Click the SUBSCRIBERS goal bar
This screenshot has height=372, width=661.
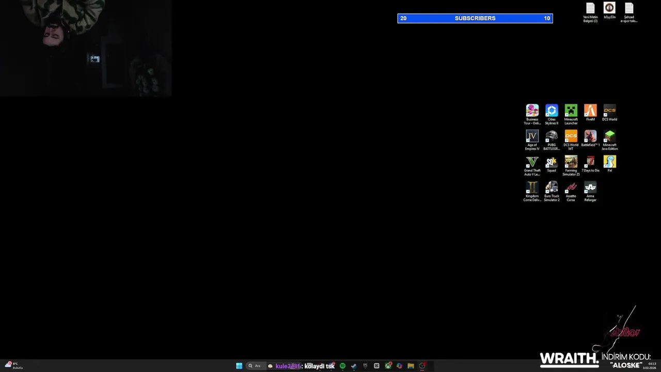coord(475,18)
